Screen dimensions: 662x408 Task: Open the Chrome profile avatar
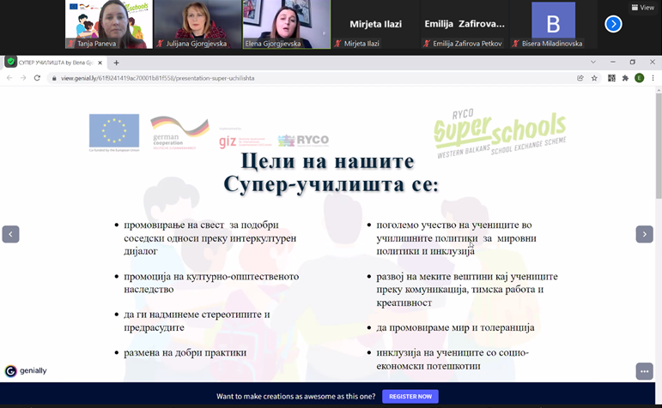pos(639,78)
